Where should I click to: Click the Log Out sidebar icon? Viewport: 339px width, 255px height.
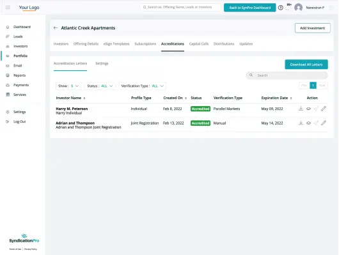(x=8, y=121)
